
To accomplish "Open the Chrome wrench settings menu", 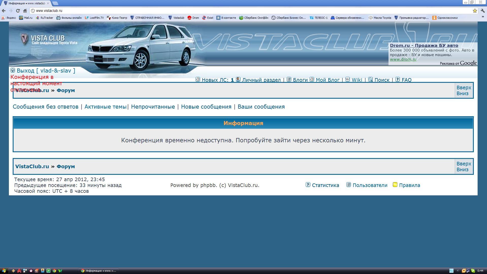I will pyautogui.click(x=482, y=11).
